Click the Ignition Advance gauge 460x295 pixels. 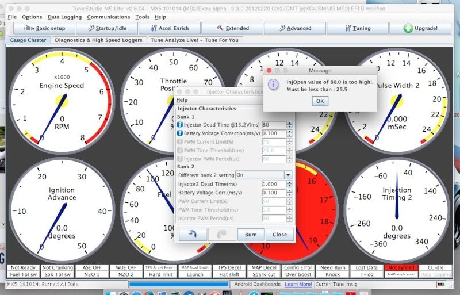62,210
